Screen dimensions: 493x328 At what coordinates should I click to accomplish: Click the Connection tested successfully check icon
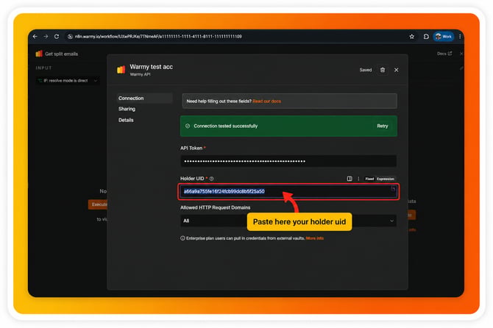click(188, 126)
